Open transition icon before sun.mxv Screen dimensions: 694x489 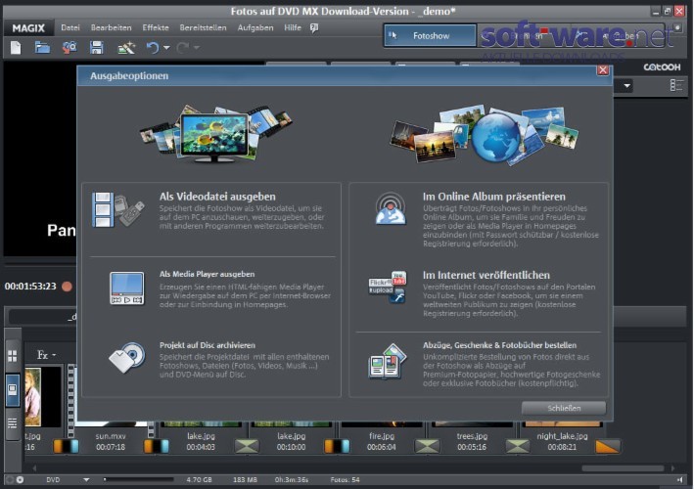66,447
